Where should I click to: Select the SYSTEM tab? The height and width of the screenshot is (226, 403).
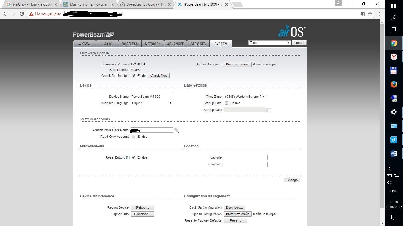221,44
